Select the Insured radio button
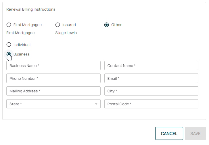The height and width of the screenshot is (145, 209). 57,25
